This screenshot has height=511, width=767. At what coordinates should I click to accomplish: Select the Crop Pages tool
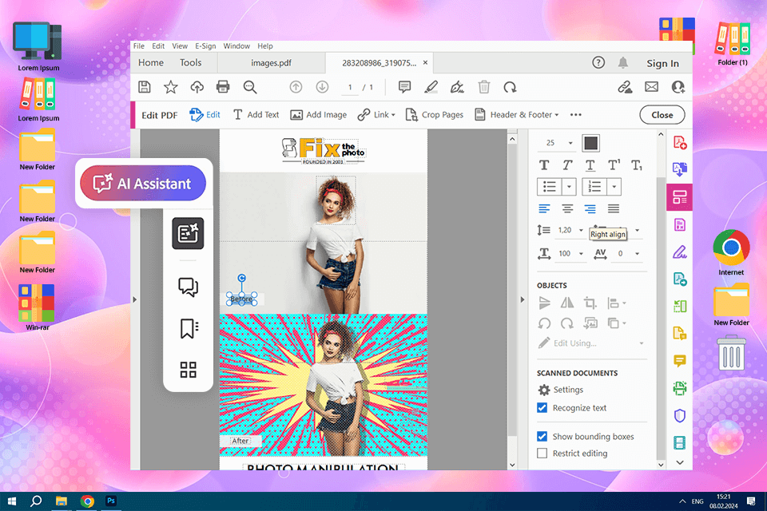click(x=434, y=115)
